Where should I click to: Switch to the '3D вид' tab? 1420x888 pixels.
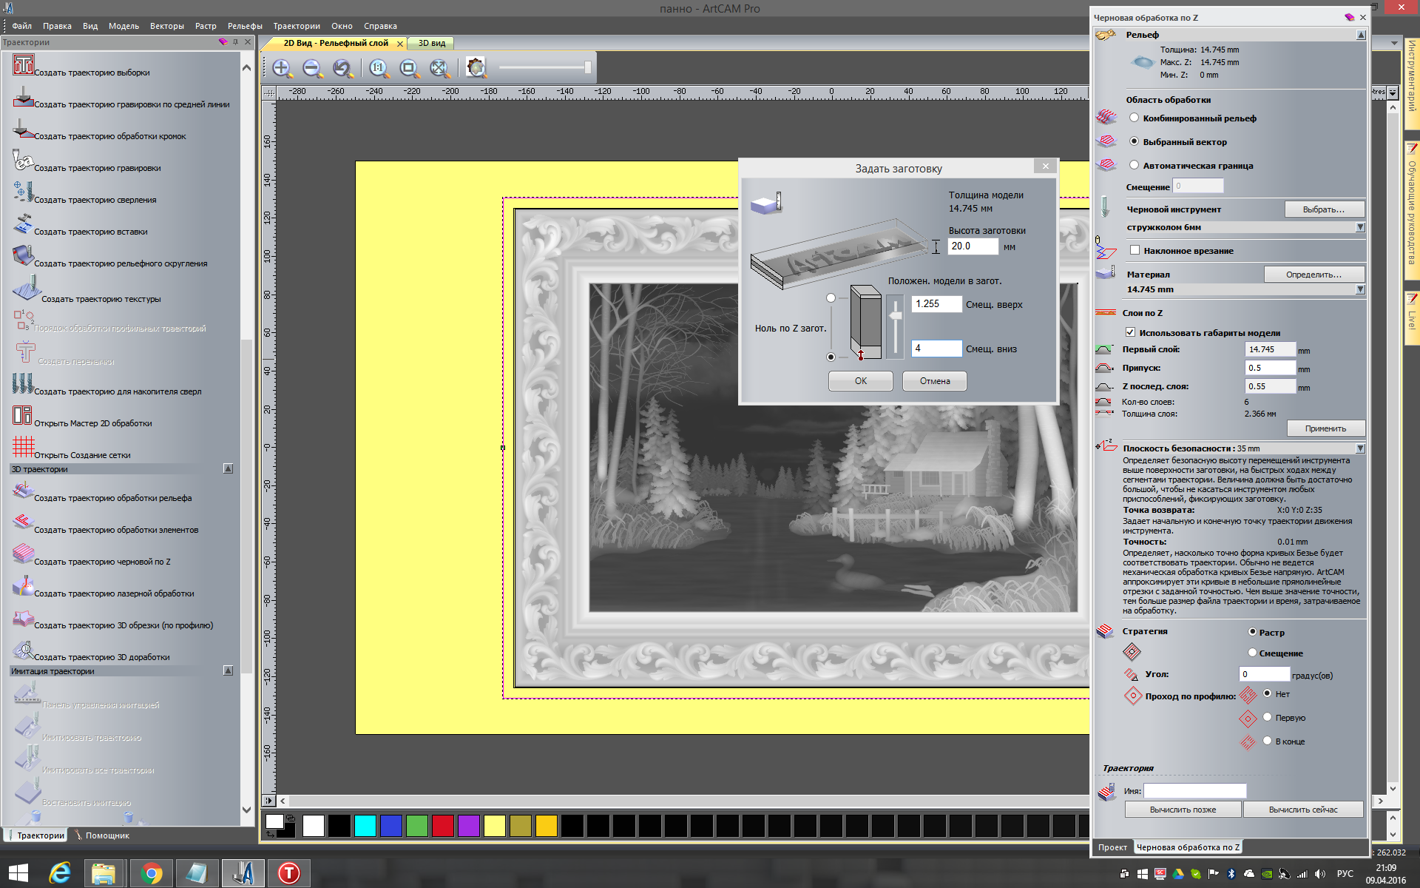tap(432, 43)
